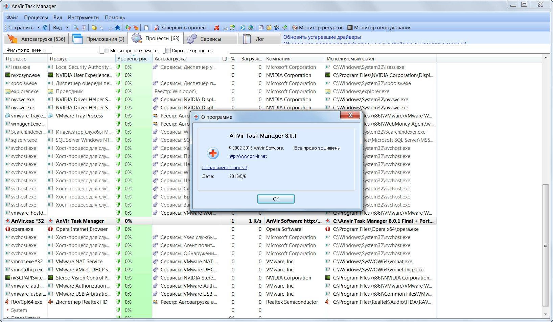Image resolution: width=553 pixels, height=322 pixels.
Task: Click the page copy icon before the book icon
Action: [x=261, y=28]
